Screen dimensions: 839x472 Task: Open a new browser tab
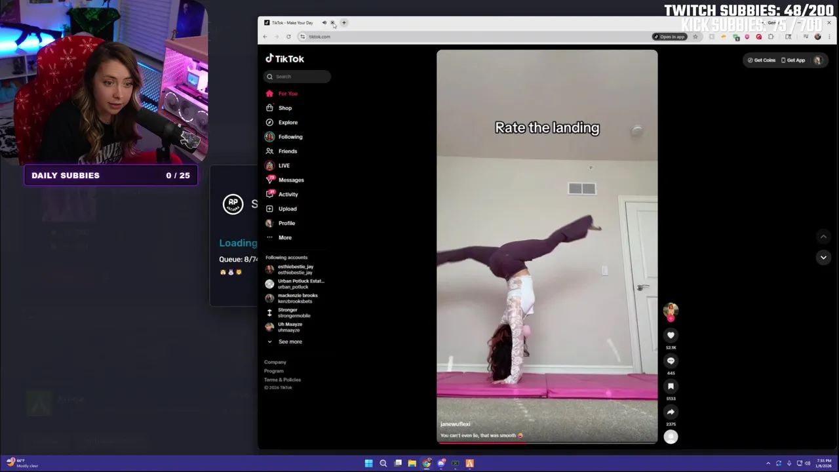pyautogui.click(x=343, y=23)
